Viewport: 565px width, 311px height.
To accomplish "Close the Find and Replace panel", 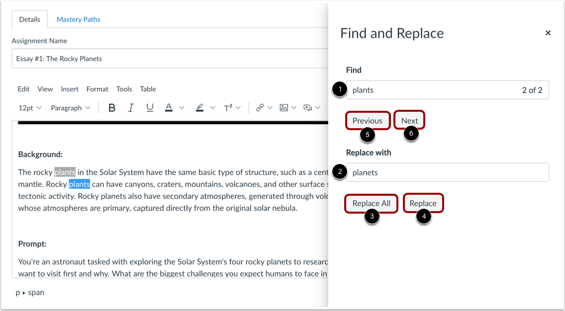I will pyautogui.click(x=548, y=33).
